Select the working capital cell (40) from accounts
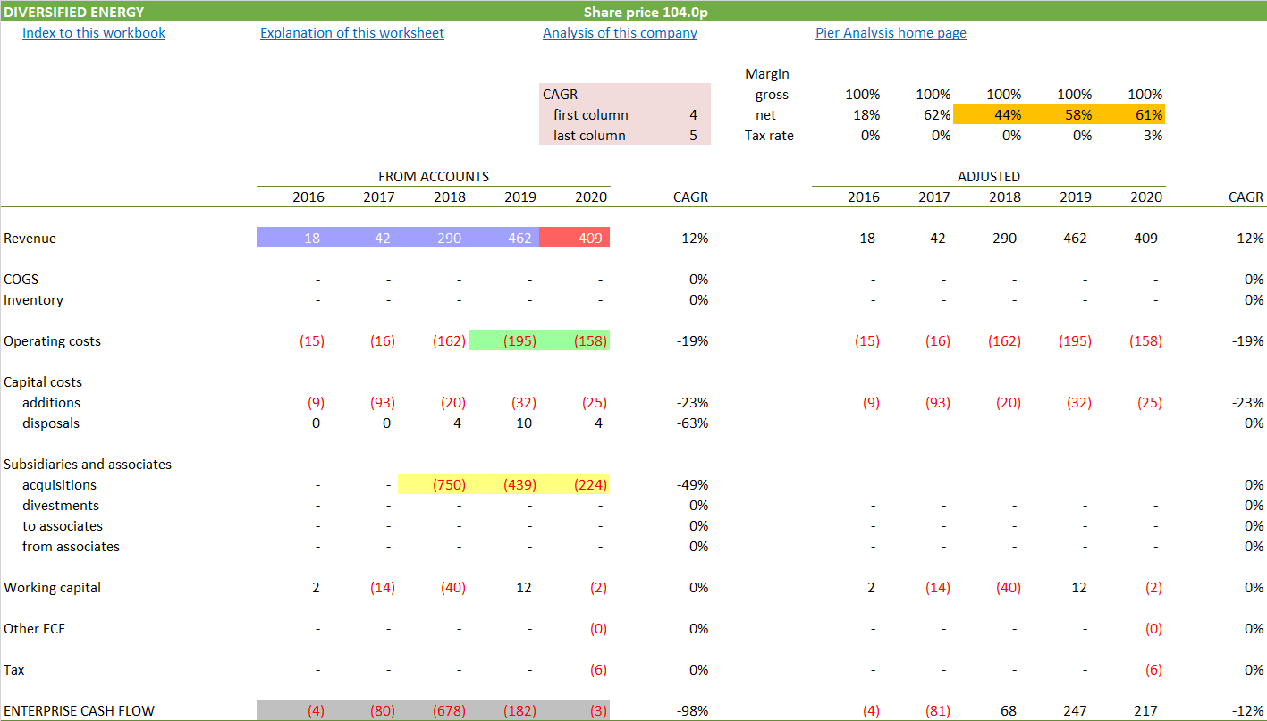The height and width of the screenshot is (721, 1267). (453, 588)
